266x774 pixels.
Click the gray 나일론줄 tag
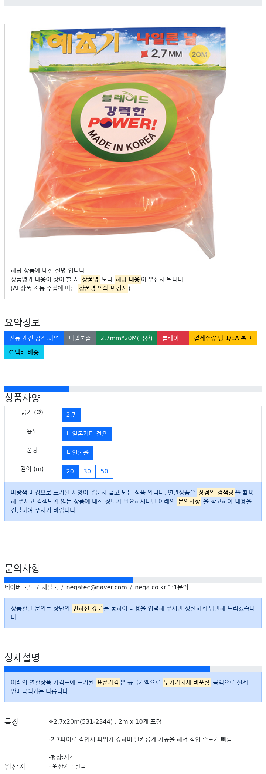(80, 338)
